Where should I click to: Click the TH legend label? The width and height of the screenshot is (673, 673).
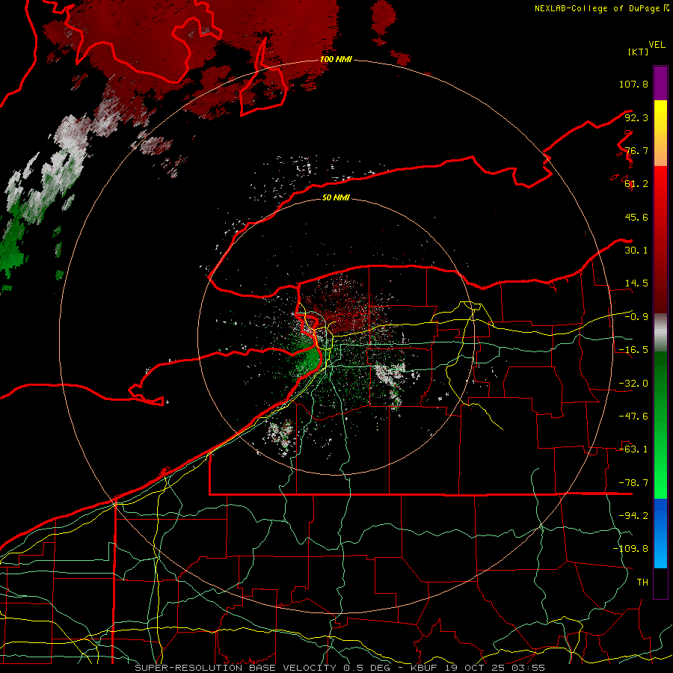[x=642, y=583]
